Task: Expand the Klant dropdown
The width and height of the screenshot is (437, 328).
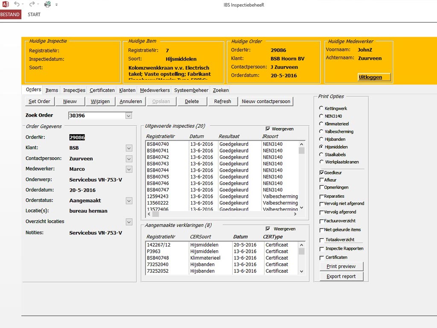Action: coord(129,148)
